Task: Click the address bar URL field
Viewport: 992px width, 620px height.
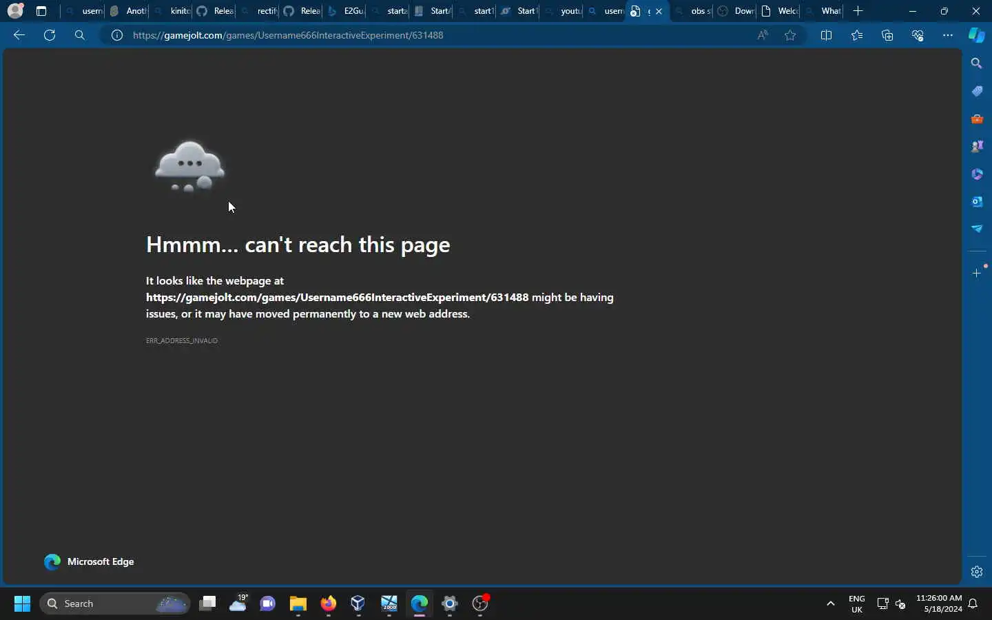Action: point(441,35)
